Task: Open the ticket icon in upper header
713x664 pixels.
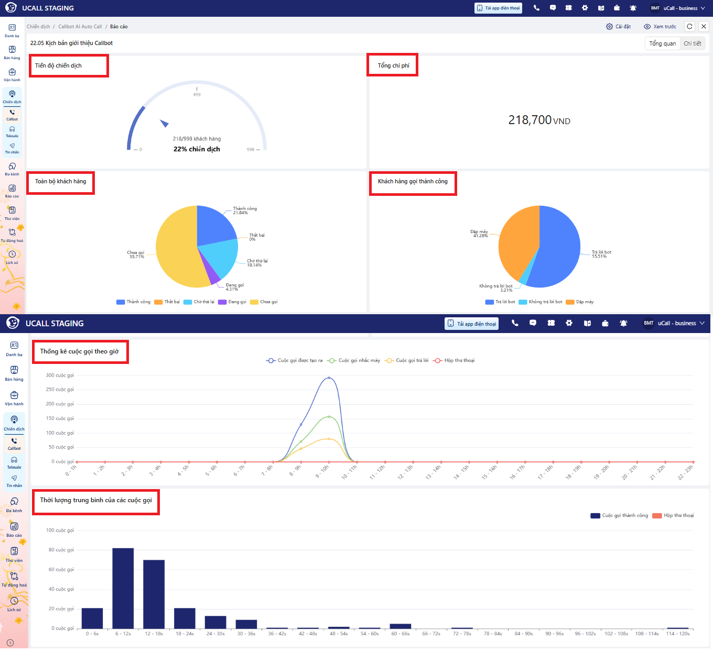Action: point(568,8)
